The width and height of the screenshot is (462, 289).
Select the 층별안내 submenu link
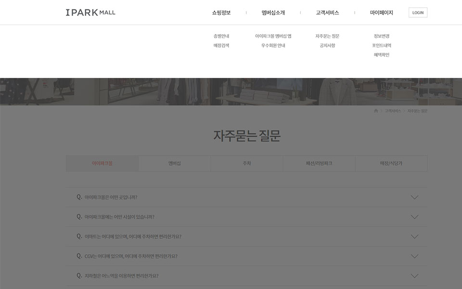click(221, 36)
